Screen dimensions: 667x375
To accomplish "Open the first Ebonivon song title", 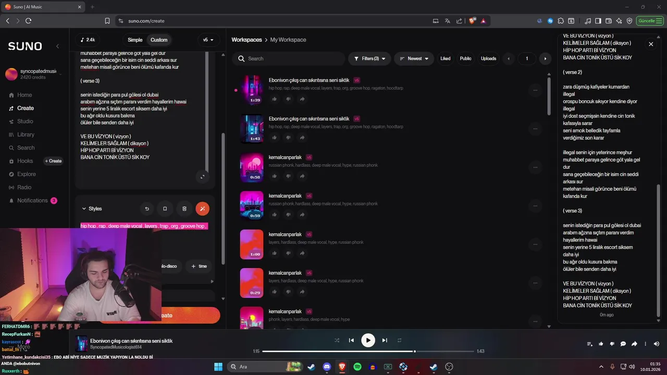I will [309, 80].
